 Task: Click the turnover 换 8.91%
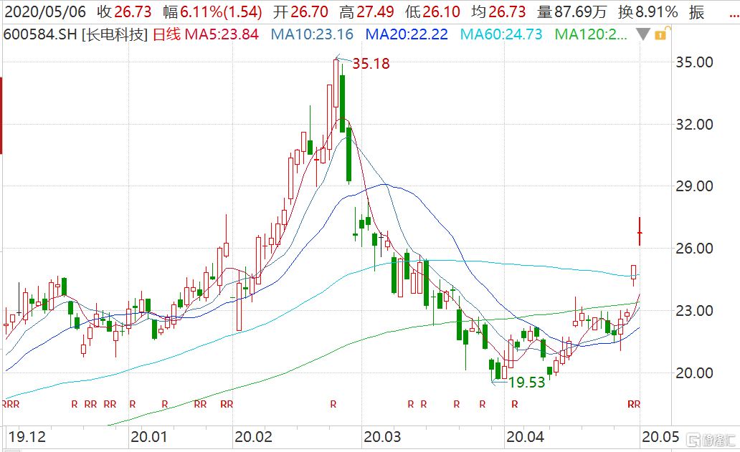point(648,11)
